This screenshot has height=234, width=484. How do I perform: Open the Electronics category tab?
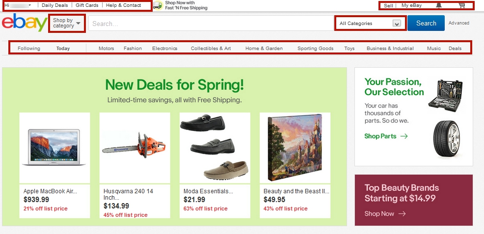click(164, 49)
